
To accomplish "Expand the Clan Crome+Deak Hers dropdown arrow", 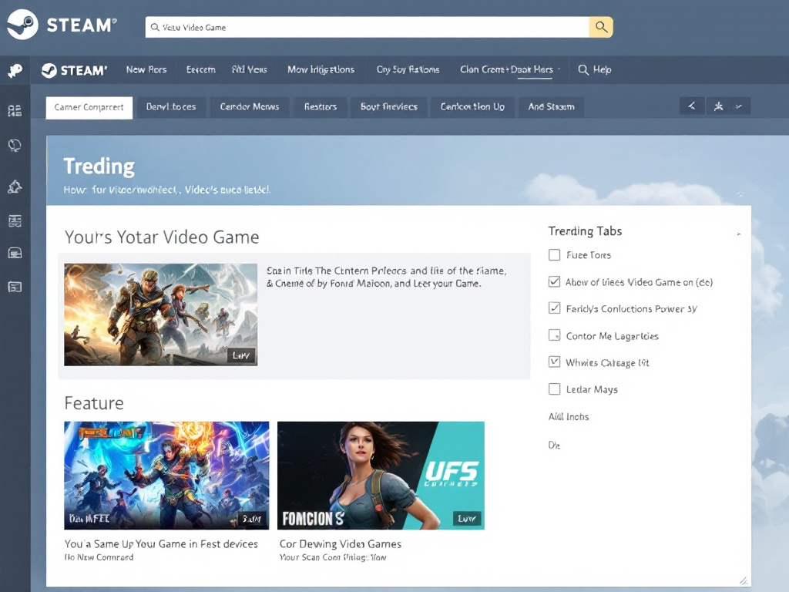I will point(559,69).
